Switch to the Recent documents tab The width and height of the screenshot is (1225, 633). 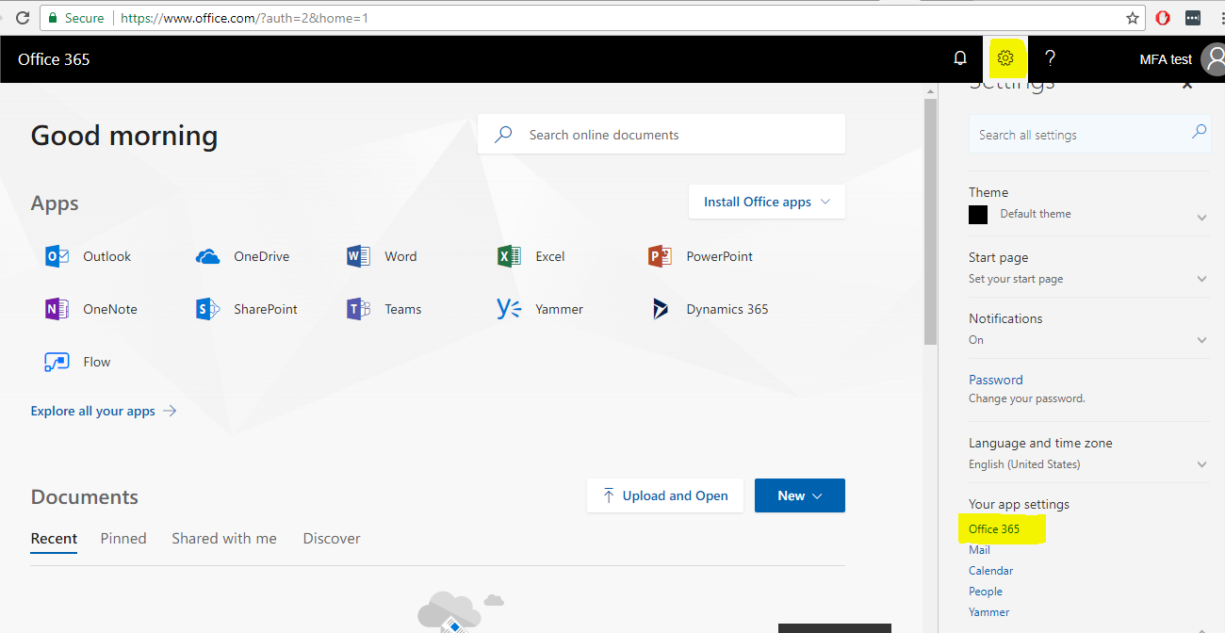54,539
